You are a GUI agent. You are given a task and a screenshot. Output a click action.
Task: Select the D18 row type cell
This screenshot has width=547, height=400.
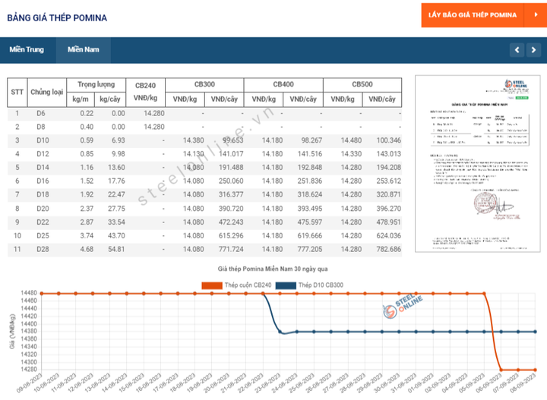pos(43,195)
